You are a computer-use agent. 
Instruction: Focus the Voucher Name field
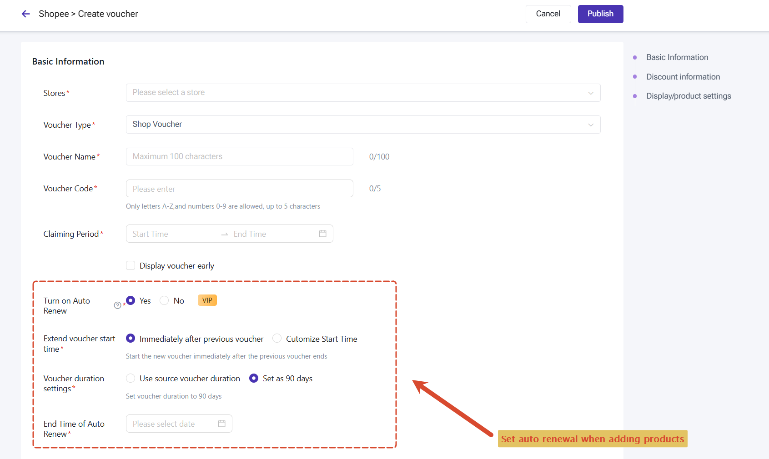pos(240,156)
